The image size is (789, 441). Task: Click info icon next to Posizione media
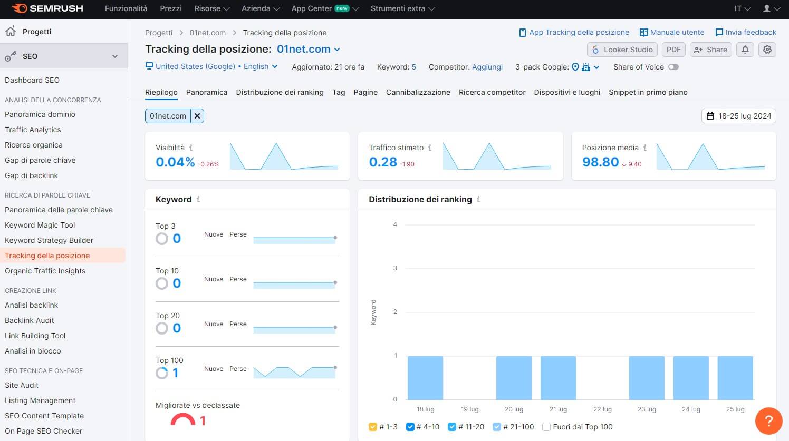point(645,148)
